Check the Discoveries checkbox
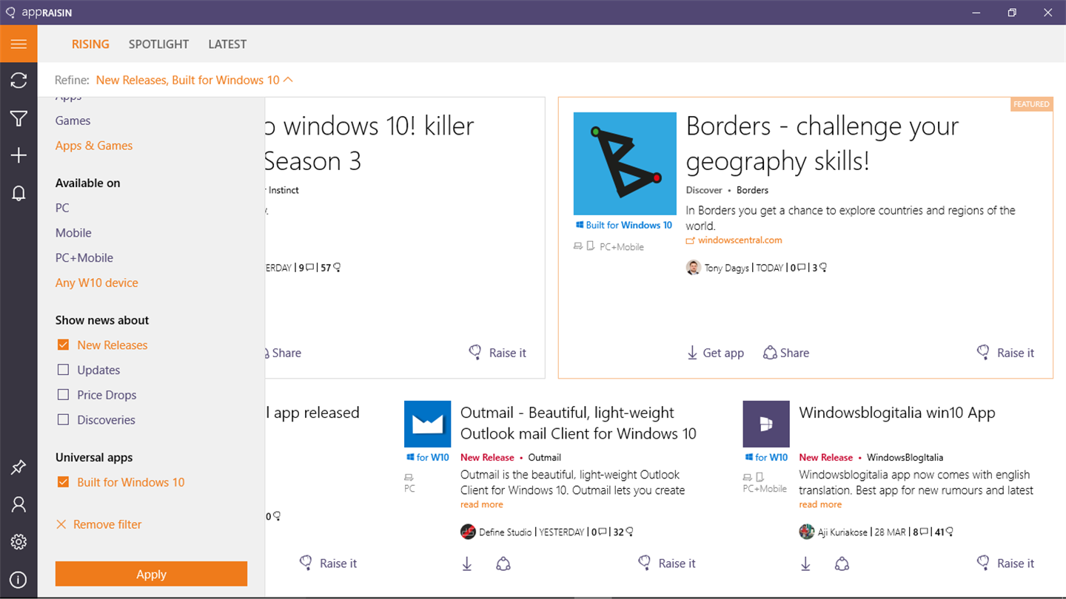Viewport: 1066px width, 599px height. click(x=63, y=419)
